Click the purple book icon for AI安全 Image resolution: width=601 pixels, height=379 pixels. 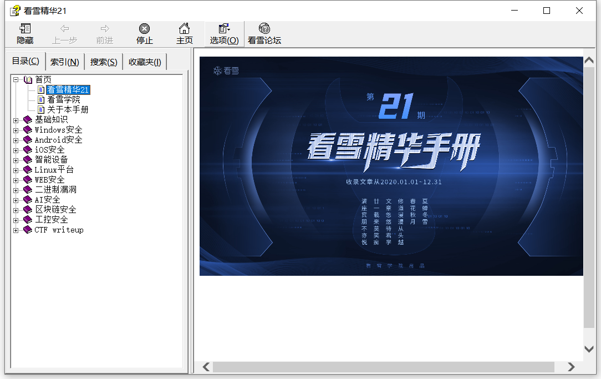pyautogui.click(x=28, y=199)
